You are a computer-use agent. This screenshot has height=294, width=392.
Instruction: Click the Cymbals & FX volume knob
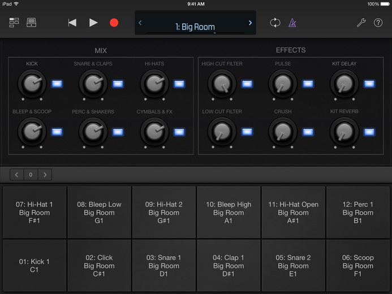(x=154, y=132)
